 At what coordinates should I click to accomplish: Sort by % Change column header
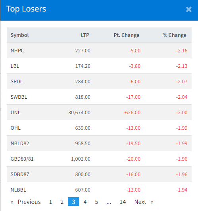click(174, 35)
